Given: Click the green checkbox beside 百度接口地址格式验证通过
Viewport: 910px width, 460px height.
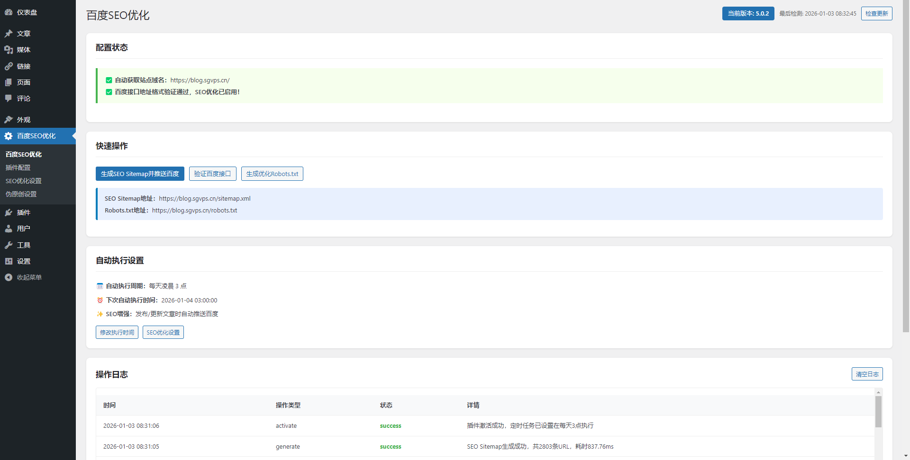Looking at the screenshot, I should pos(109,92).
